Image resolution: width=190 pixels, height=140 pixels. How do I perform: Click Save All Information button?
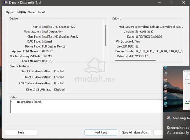coord(135,132)
